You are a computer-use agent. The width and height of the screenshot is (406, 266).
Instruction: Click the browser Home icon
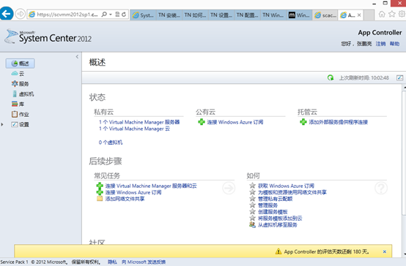pyautogui.click(x=382, y=14)
